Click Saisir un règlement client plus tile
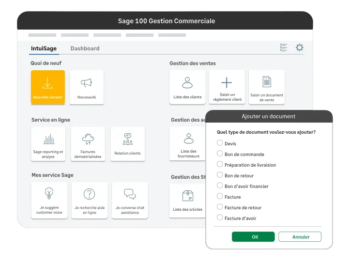This screenshot has height=266, width=350. coord(227,87)
